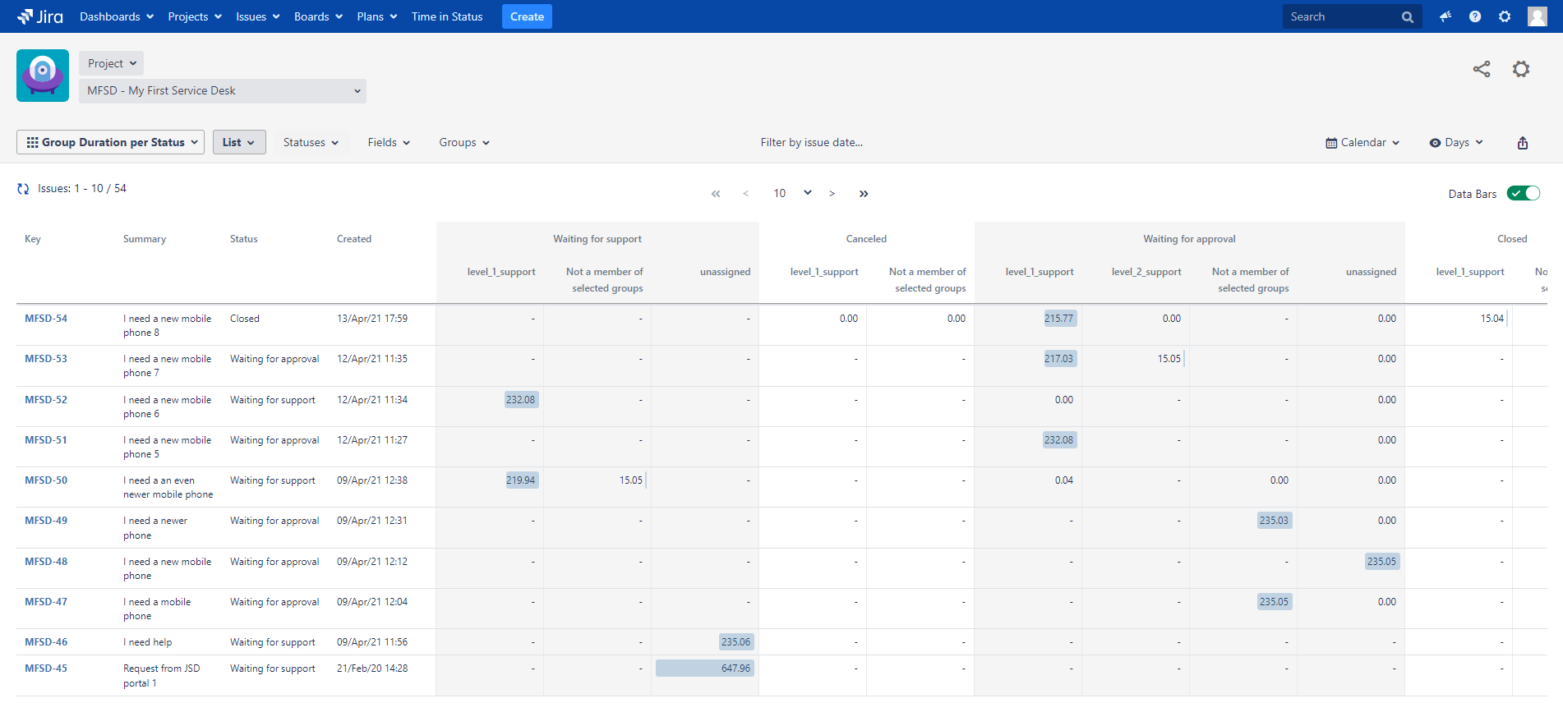Toggle the Data Bars switch
This screenshot has width=1563, height=703.
click(x=1523, y=194)
